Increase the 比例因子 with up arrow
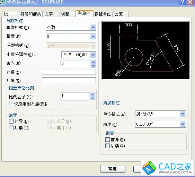This screenshot has height=177, width=195. pyautogui.click(x=92, y=95)
